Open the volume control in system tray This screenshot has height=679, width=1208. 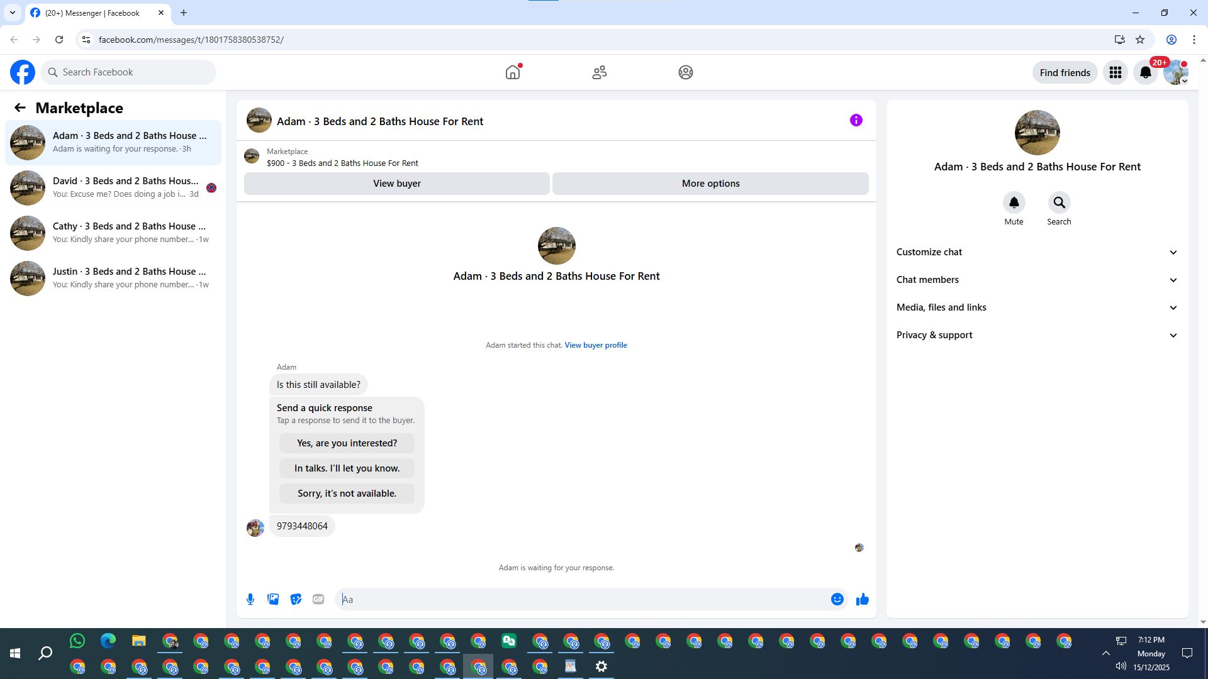point(1121,666)
